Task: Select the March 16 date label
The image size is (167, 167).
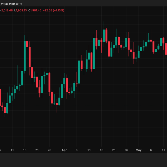Action: 24,150
